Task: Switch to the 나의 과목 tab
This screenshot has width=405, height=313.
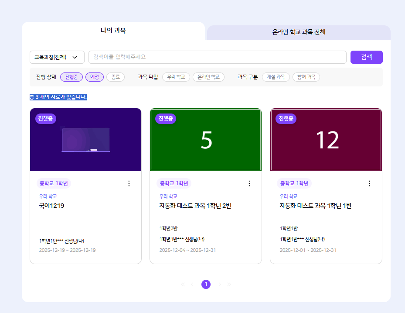Action: tap(113, 31)
